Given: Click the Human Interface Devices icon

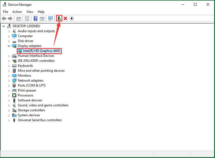Looking at the screenshot, I should click(x=14, y=56).
